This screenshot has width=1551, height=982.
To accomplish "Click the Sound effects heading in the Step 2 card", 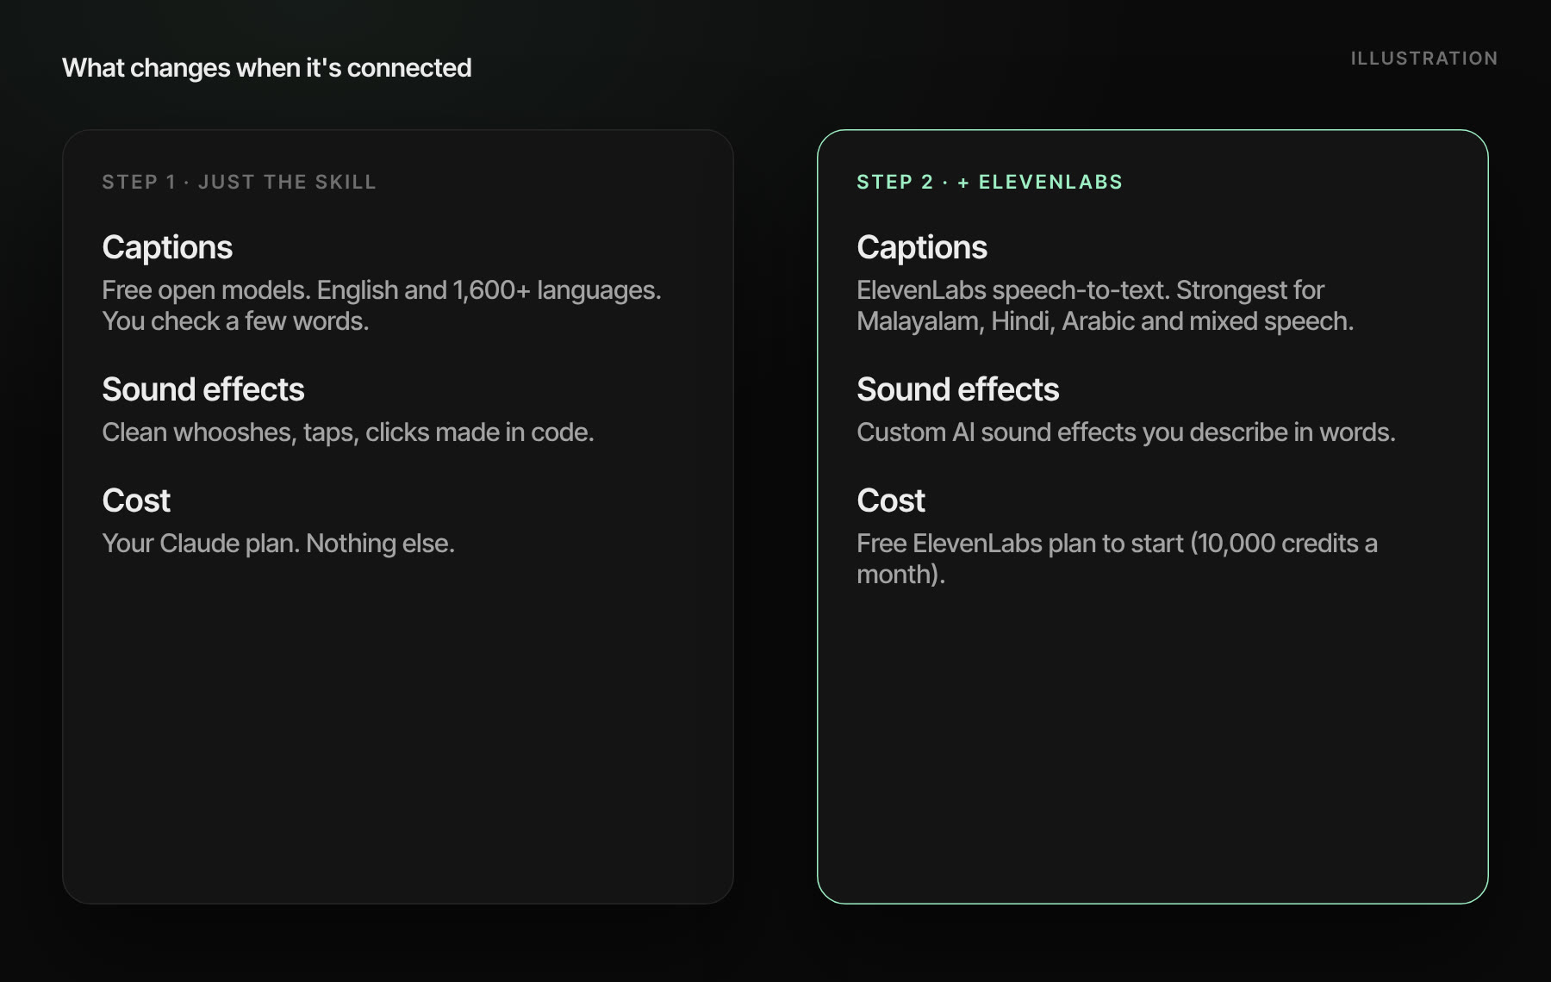I will 958,389.
